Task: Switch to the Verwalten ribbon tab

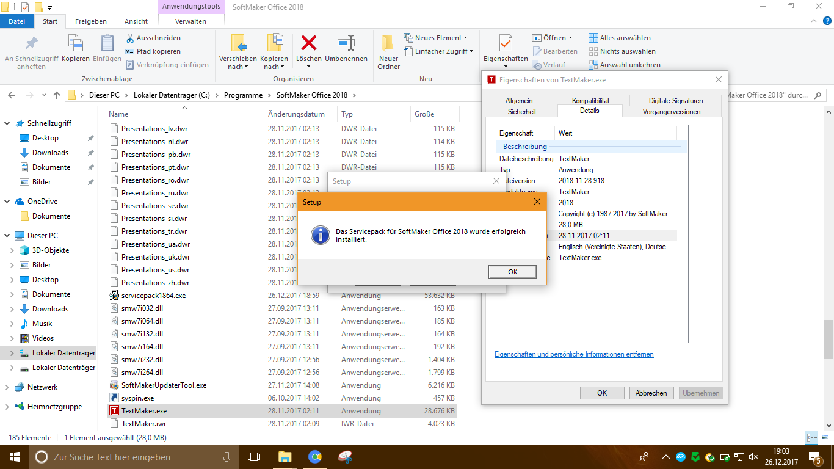Action: [190, 21]
